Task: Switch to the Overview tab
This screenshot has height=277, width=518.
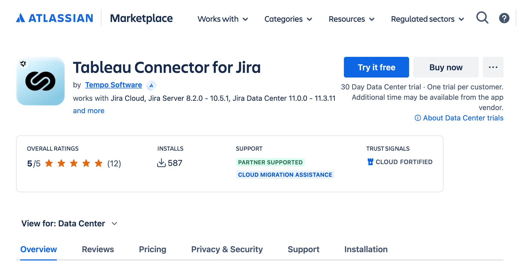Action: click(39, 249)
